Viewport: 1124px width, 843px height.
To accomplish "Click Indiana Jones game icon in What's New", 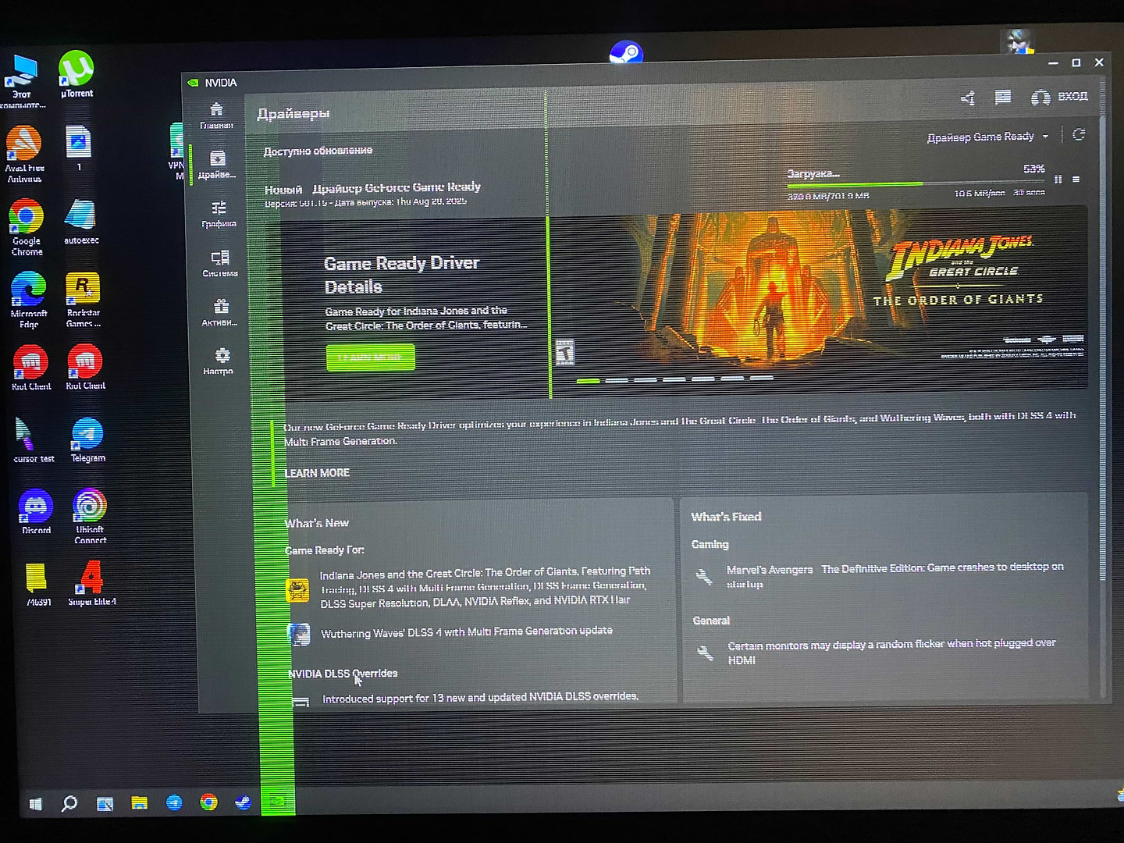I will pos(297,589).
